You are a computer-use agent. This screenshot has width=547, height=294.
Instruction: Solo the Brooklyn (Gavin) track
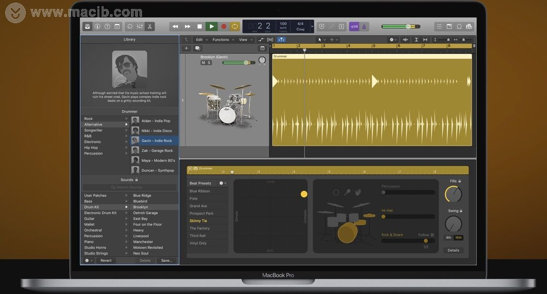click(209, 63)
